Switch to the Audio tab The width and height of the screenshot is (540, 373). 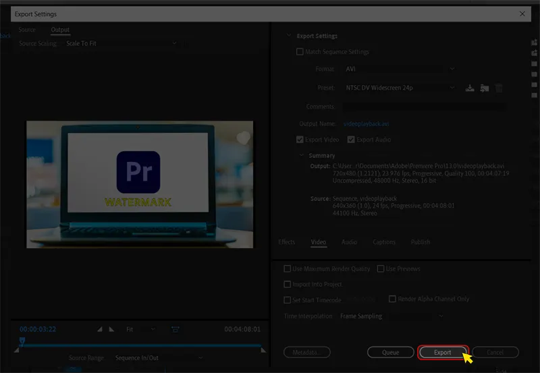pyautogui.click(x=349, y=242)
